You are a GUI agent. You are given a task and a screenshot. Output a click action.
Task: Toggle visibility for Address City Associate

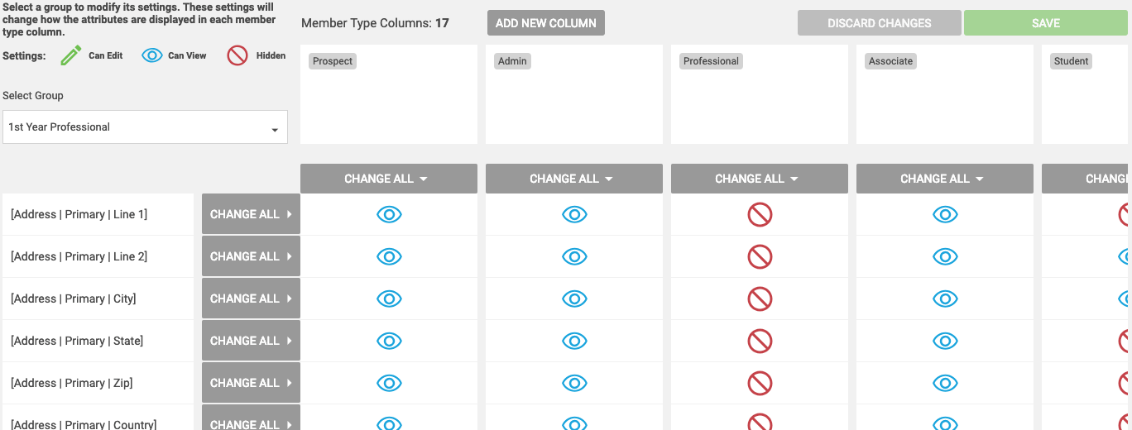pos(945,299)
